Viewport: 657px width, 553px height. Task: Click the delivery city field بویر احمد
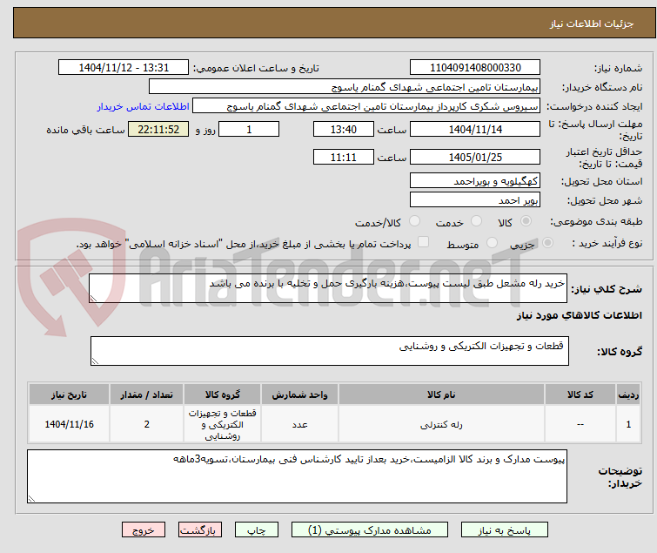[x=475, y=200]
